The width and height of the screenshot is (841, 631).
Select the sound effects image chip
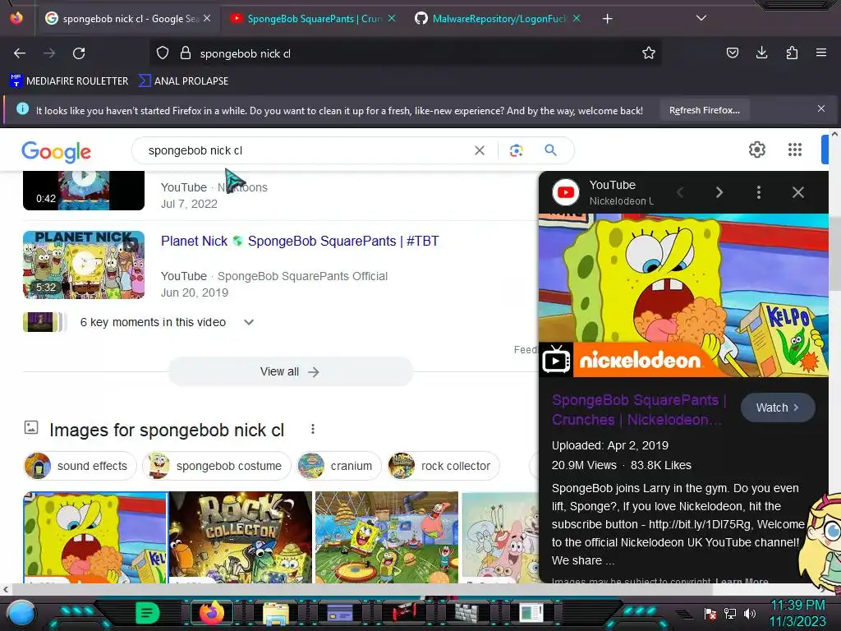tap(80, 466)
